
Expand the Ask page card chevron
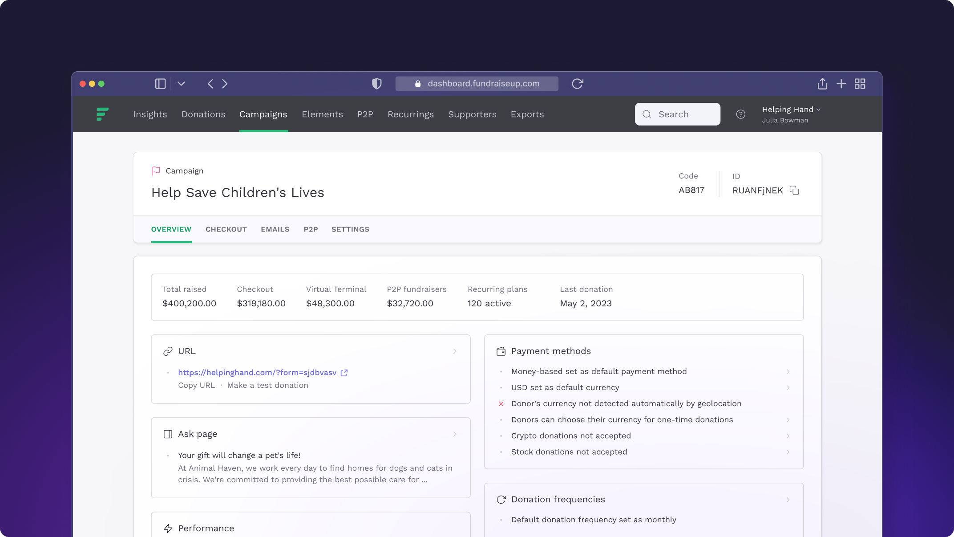pos(455,434)
